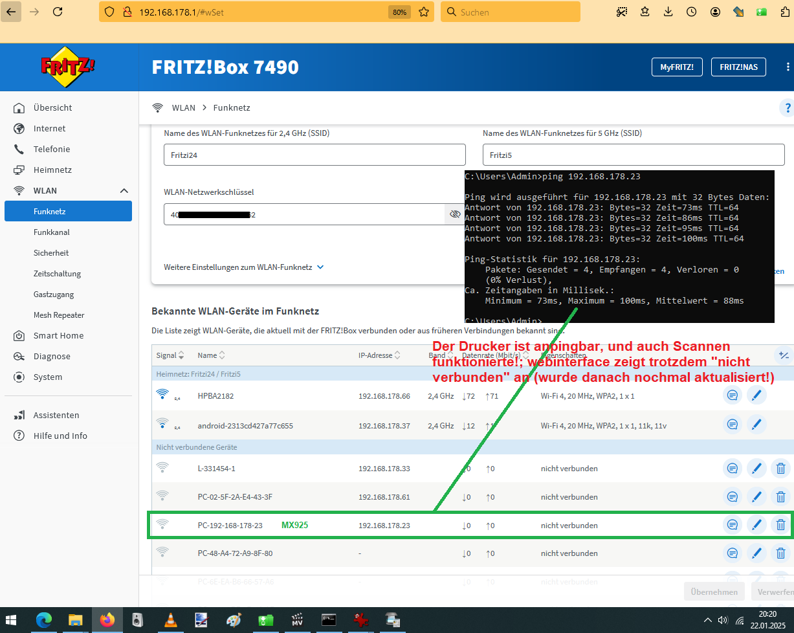The height and width of the screenshot is (633, 794).
Task: Open Firefox downloads arrow icon
Action: tap(668, 12)
